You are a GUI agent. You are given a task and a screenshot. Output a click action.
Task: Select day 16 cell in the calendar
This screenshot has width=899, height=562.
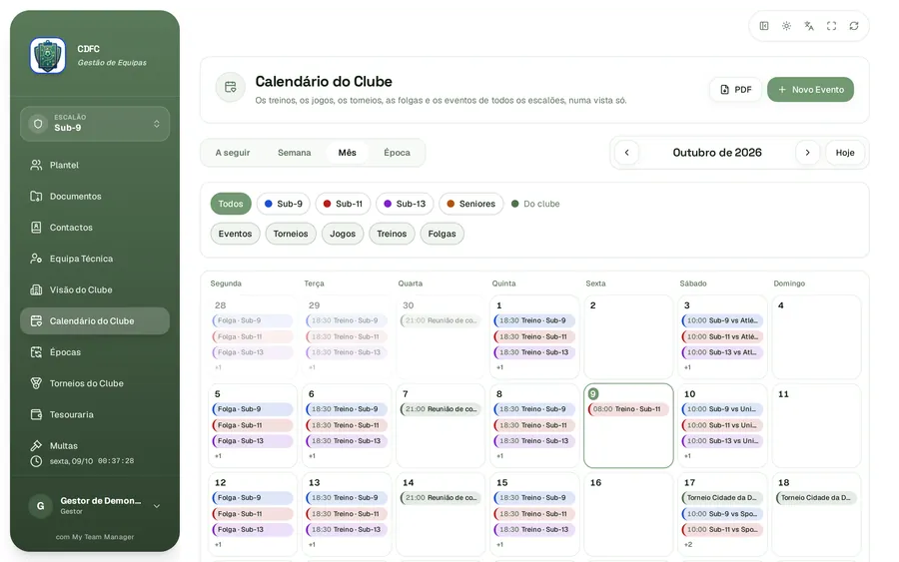click(628, 514)
